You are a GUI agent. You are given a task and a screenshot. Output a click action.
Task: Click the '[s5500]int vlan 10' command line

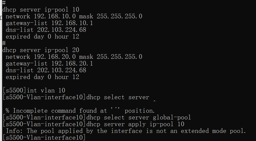[x=34, y=91]
